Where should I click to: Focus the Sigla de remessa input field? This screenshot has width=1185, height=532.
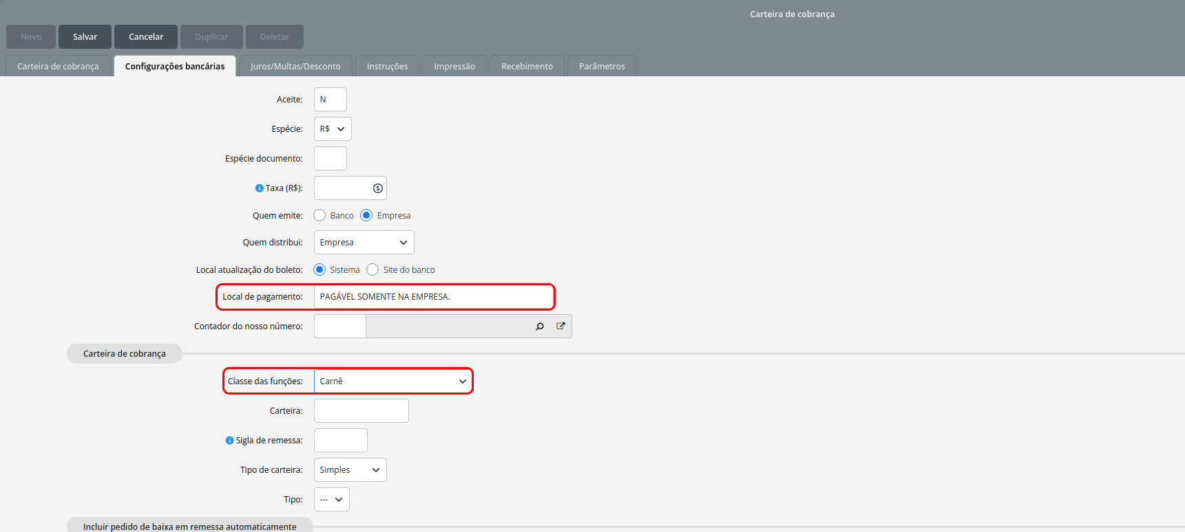point(341,441)
